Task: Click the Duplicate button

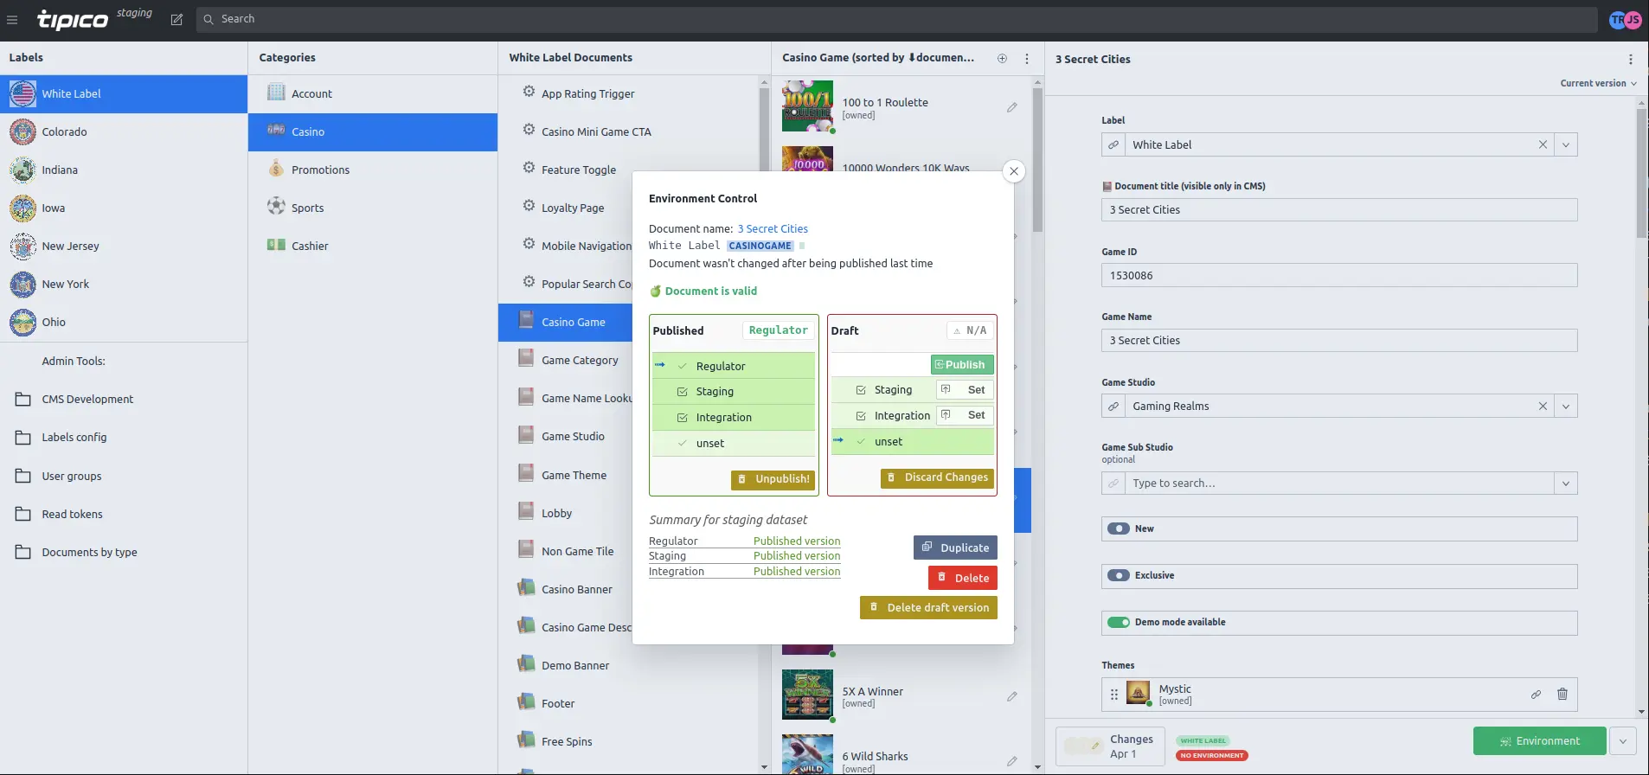Action: coord(955,548)
